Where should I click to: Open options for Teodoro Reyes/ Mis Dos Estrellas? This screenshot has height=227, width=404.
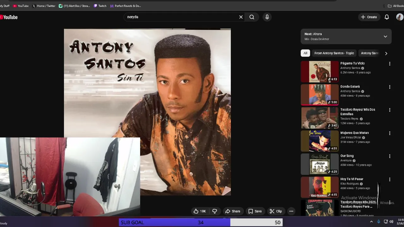(389, 110)
